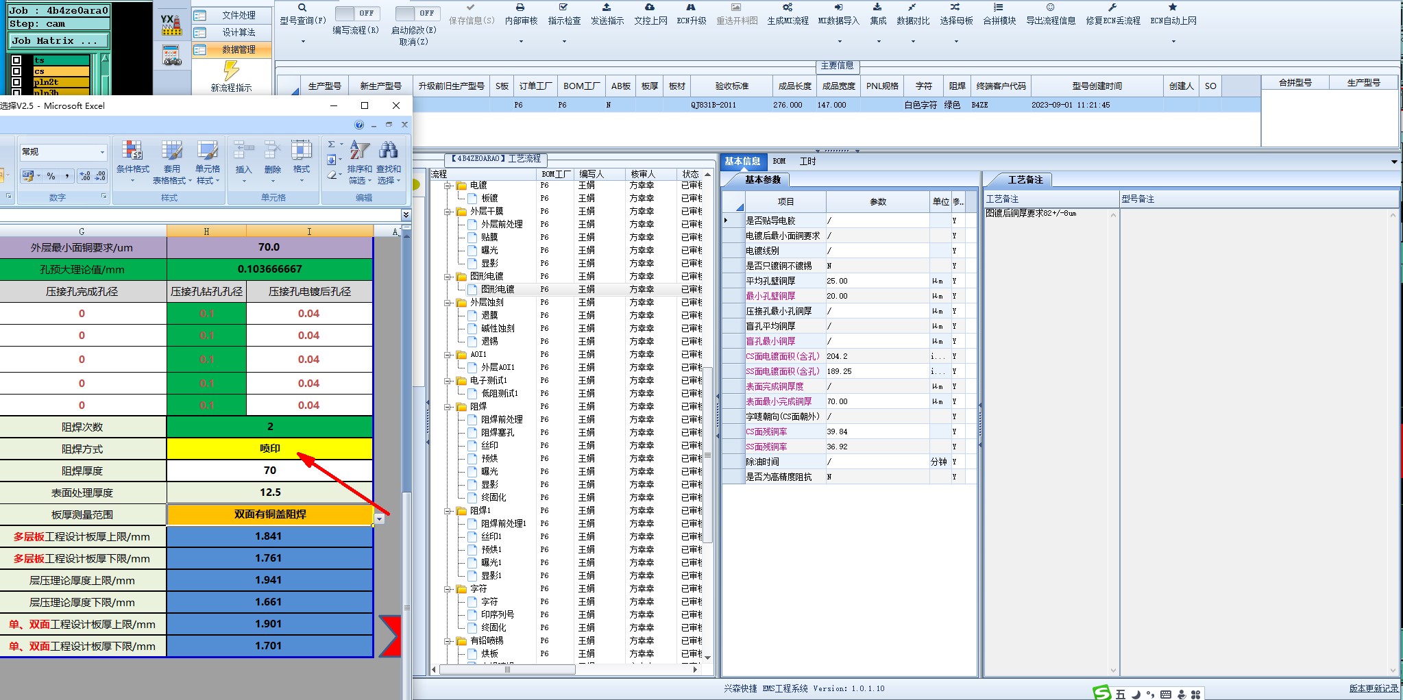This screenshot has height=700, width=1403.
Task: Click Excel percent style button
Action: (51, 176)
